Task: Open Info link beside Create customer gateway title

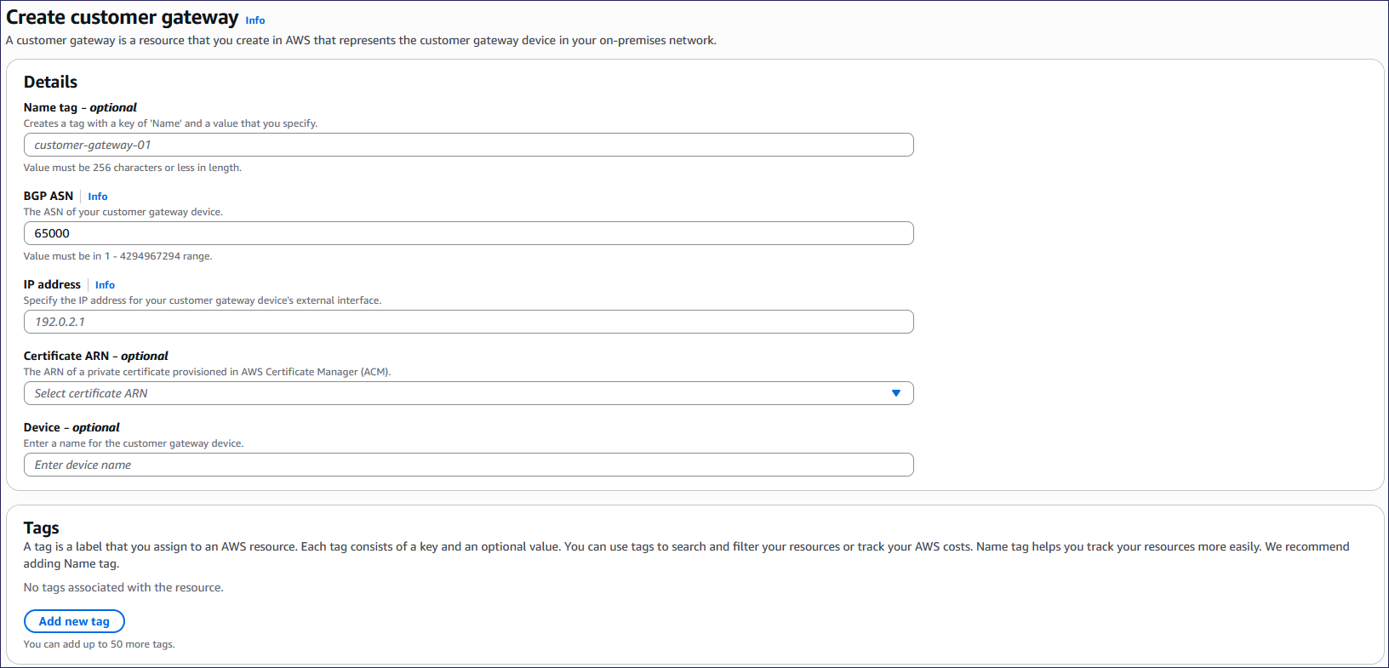Action: [x=254, y=20]
